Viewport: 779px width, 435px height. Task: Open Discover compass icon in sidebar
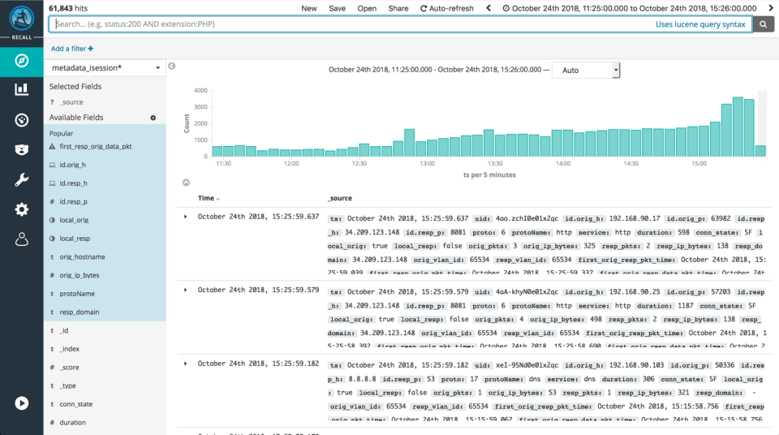point(21,61)
